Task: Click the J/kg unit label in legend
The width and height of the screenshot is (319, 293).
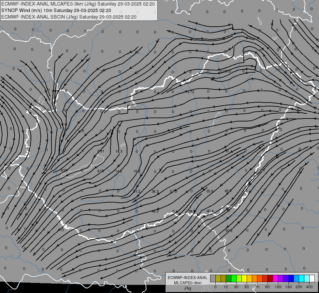Action: (188, 288)
